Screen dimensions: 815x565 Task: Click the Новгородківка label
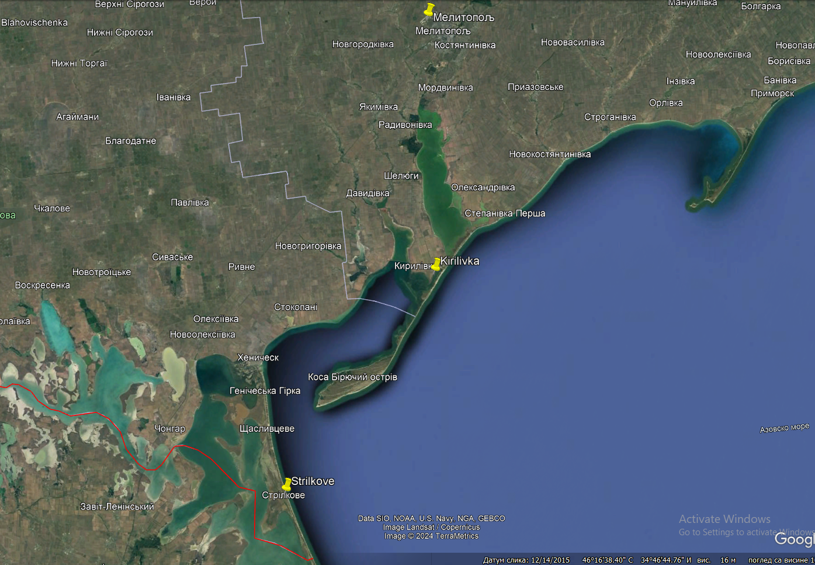pos(363,44)
